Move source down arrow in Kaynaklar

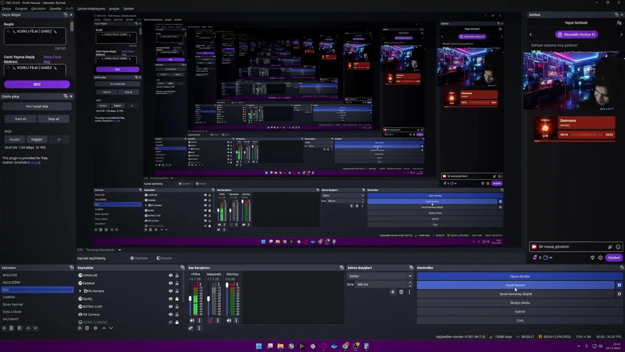click(x=111, y=328)
